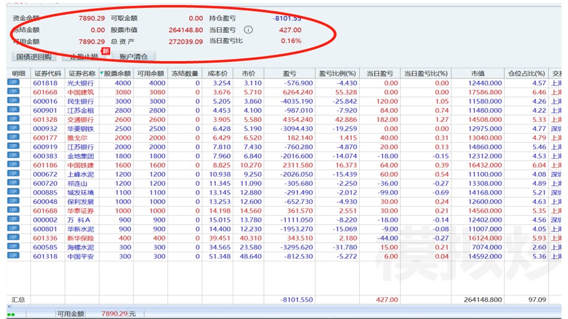
Task: Click the 止盈止损 button
Action: [x=84, y=57]
